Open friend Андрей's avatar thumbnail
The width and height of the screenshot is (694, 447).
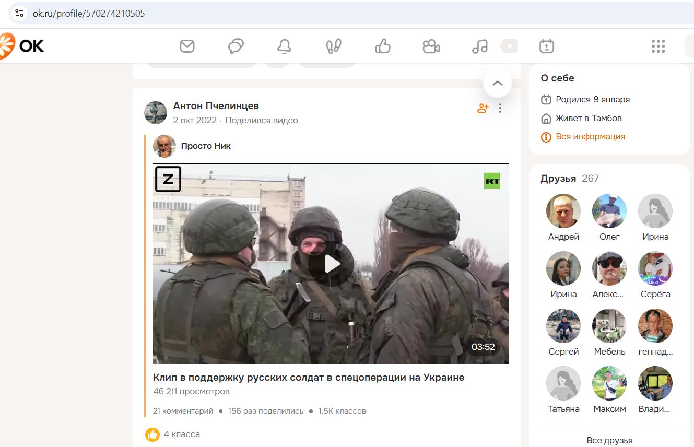(563, 211)
